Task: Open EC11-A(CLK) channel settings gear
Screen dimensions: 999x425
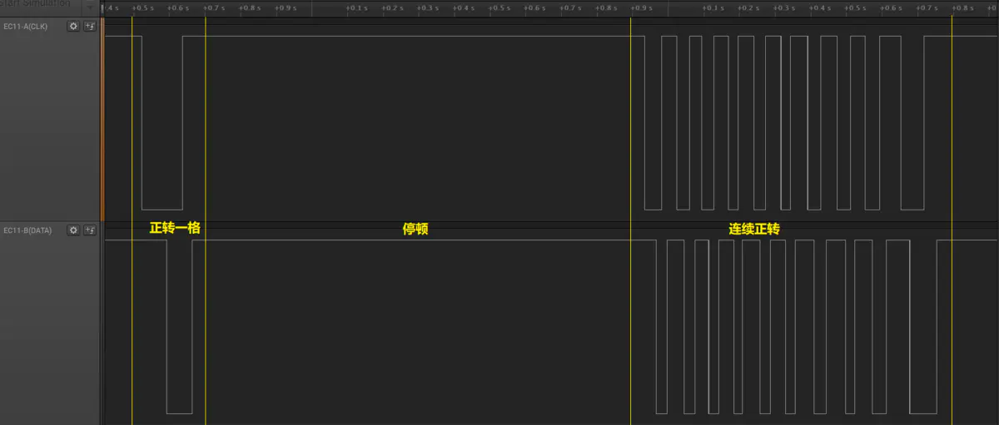Action: [74, 26]
